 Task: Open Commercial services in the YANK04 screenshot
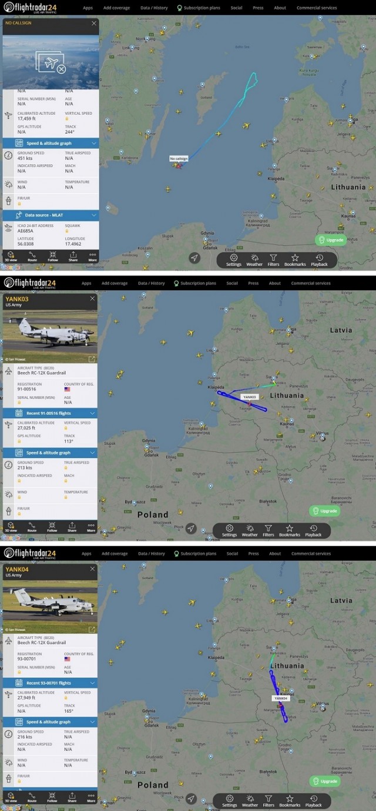pos(312,553)
